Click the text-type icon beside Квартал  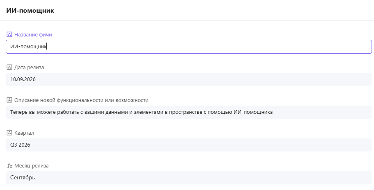pos(9,133)
